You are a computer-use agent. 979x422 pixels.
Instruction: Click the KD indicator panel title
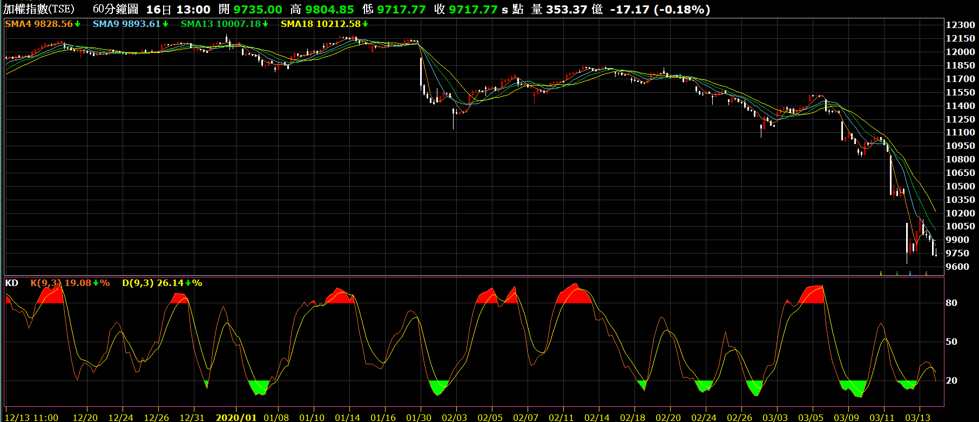coord(11,283)
